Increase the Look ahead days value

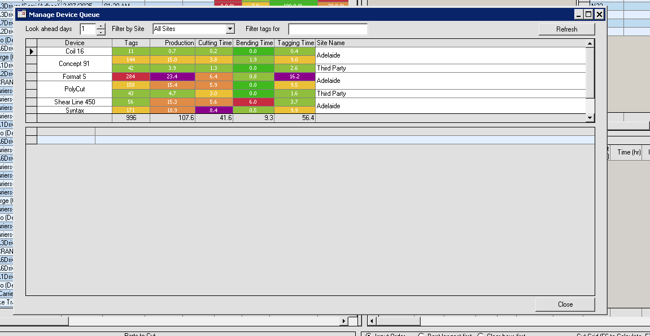(101, 26)
